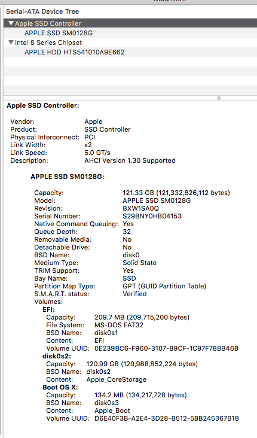The image size is (257, 438).
Task: Click the bold 'EFI:' volume heading
Action: point(48,309)
